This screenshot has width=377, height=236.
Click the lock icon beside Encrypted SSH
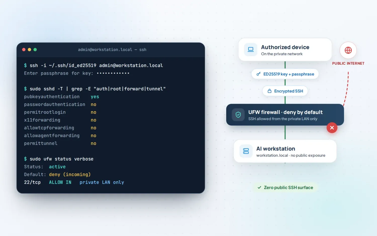[269, 91]
